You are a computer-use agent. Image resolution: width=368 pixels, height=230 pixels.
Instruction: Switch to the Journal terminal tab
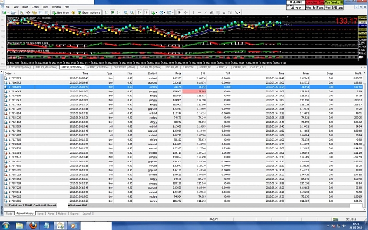coord(87,214)
